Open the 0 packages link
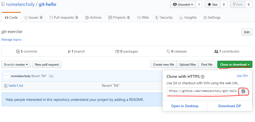Image resolution: width=255 pixels, height=122 pixels. (x=127, y=52)
